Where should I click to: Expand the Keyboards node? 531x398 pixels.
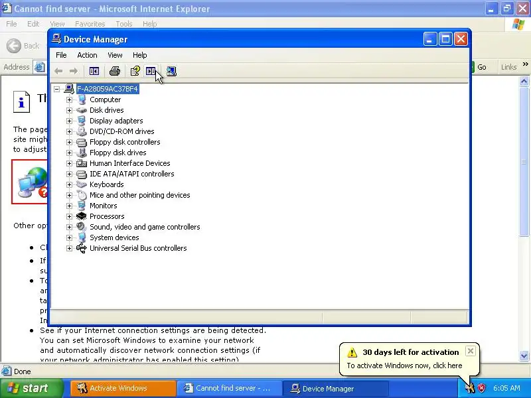[x=70, y=184]
